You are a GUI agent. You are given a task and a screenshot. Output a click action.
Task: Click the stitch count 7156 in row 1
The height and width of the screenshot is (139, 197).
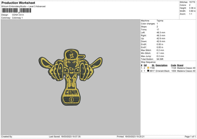pos(152,68)
